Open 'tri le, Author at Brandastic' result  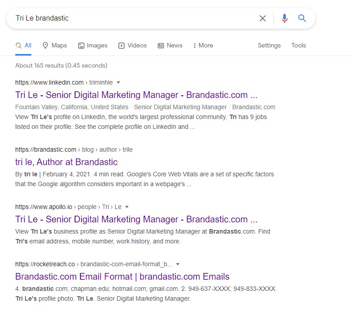click(67, 162)
